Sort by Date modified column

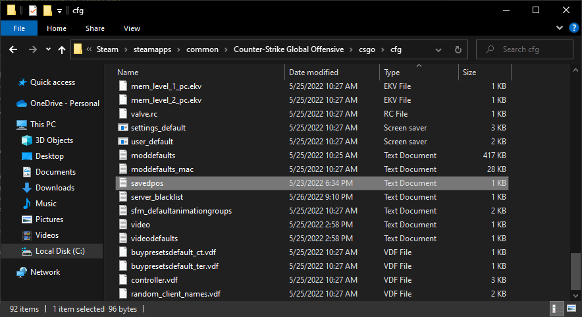coord(313,72)
